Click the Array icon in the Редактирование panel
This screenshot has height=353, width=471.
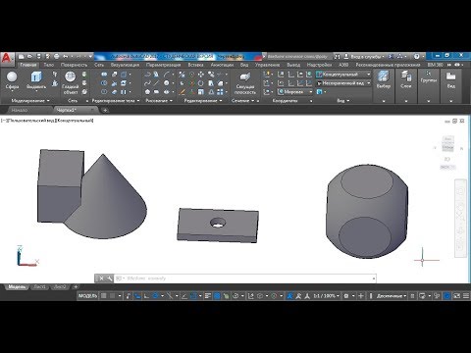coord(220,92)
